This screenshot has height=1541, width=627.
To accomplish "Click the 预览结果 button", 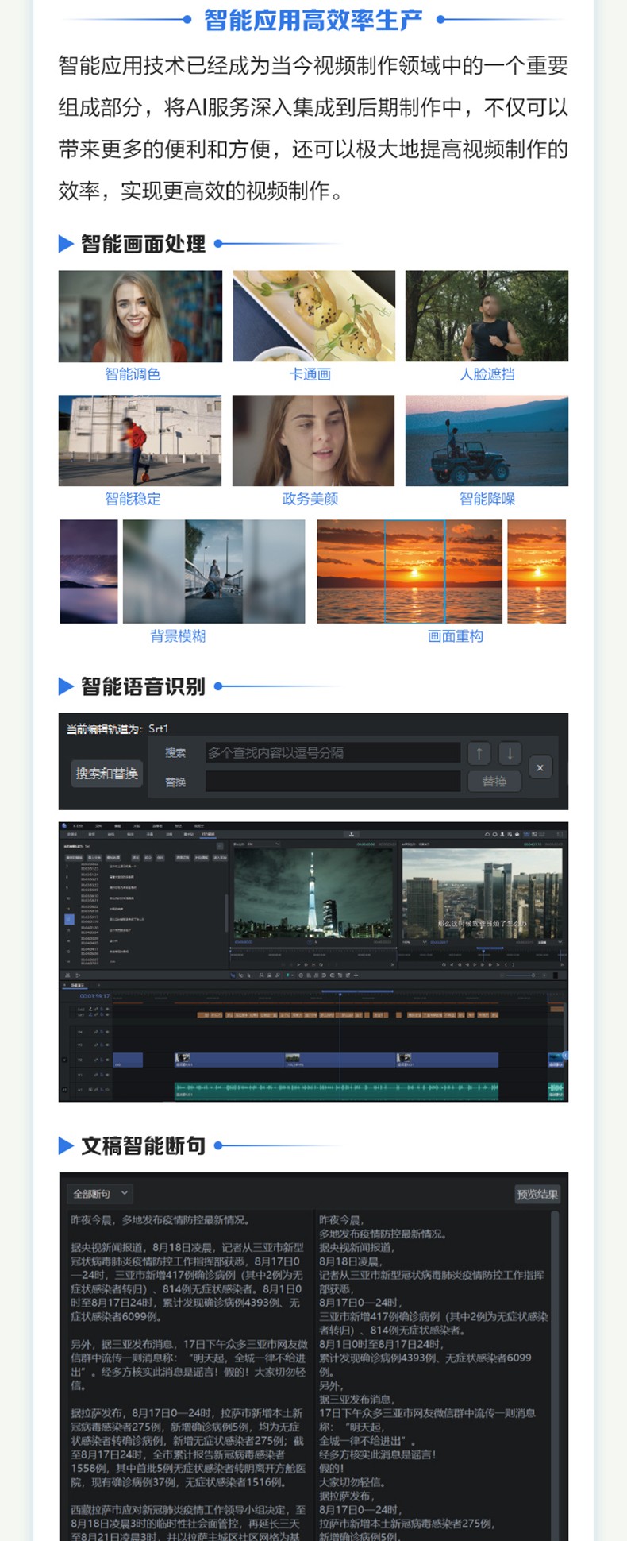I will coord(537,1194).
